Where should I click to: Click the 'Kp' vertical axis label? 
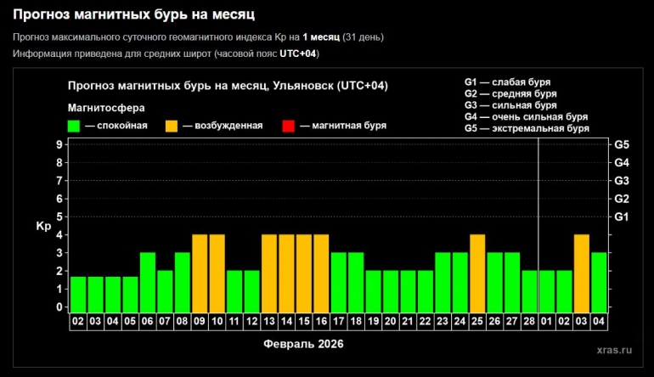point(42,226)
